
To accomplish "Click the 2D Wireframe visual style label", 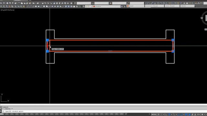I will pyautogui.click(x=9, y=10).
